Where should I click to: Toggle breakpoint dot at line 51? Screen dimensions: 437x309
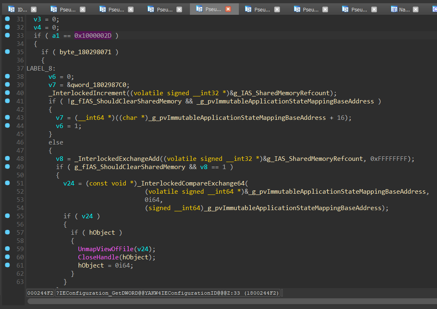click(x=7, y=183)
